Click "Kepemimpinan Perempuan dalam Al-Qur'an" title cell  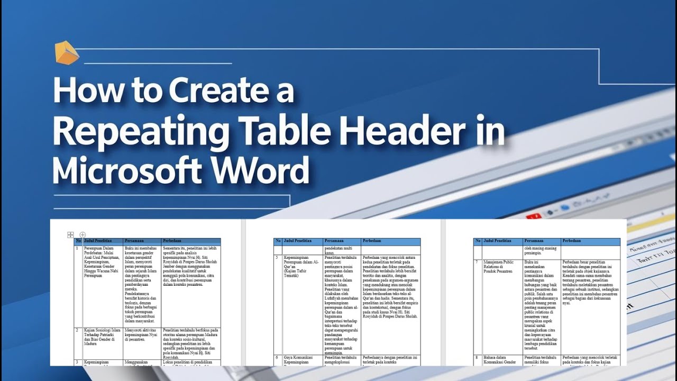(303, 304)
